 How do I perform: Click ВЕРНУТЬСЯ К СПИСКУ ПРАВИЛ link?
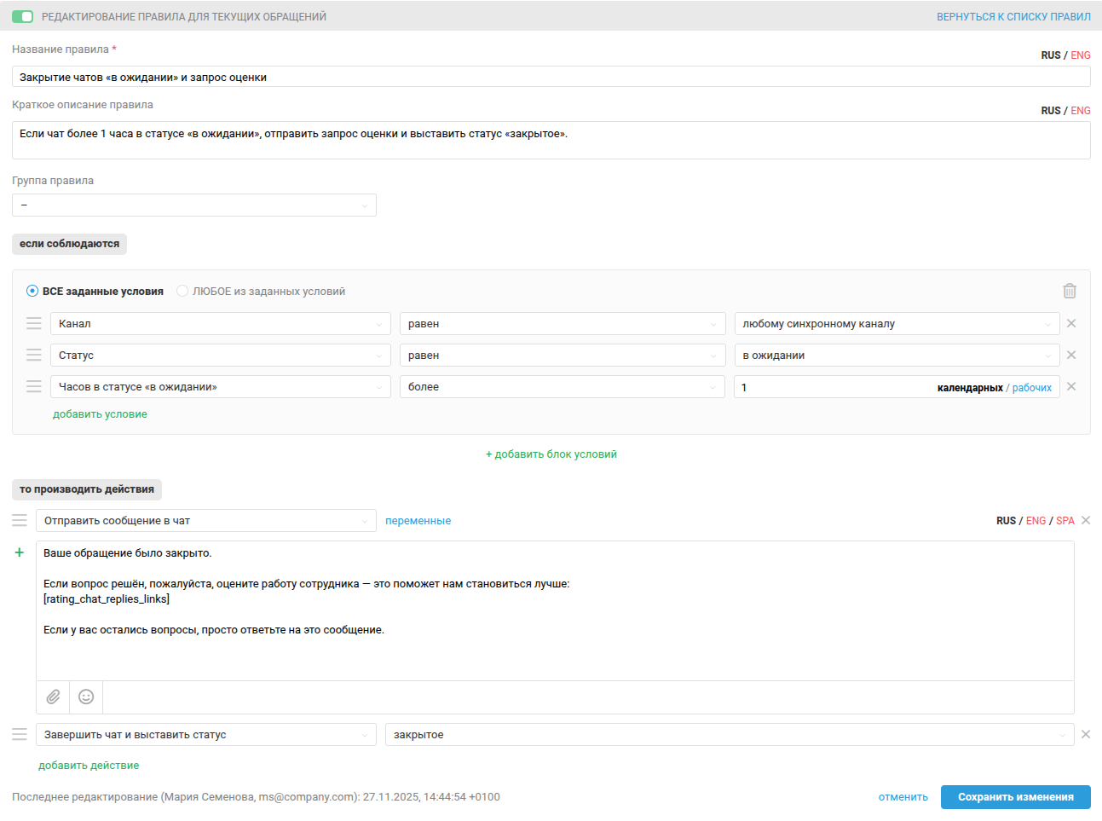coord(1013,16)
